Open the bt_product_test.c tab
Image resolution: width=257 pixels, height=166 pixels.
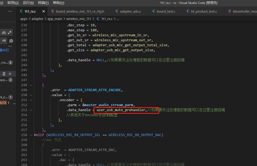[x=203, y=11]
